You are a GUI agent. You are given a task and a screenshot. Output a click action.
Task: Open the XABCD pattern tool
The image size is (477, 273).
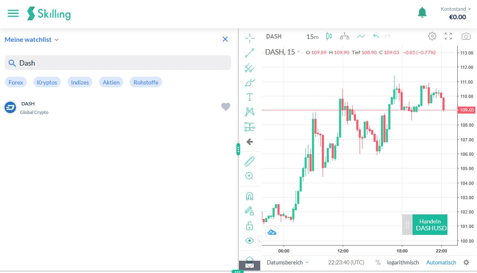[250, 112]
